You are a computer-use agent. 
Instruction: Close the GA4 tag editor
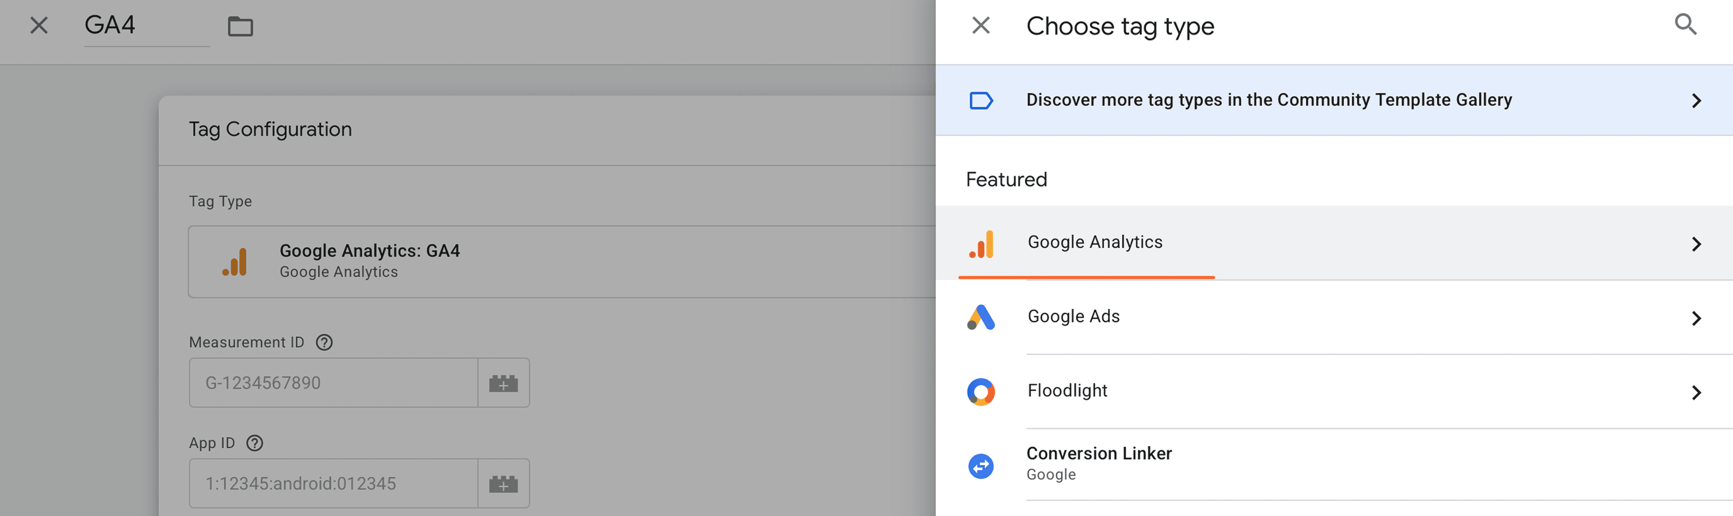(x=39, y=26)
